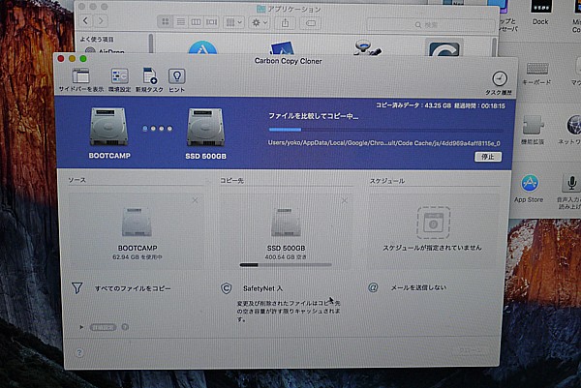Click the Show Sidebar toolbar icon

[x=80, y=76]
